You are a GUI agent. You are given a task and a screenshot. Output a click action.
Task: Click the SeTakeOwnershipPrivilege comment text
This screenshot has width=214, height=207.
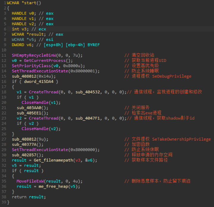pos(181,139)
